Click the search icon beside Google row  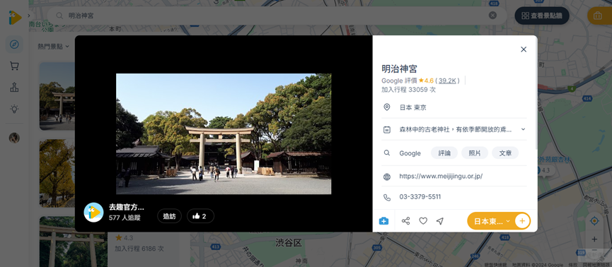[387, 153]
